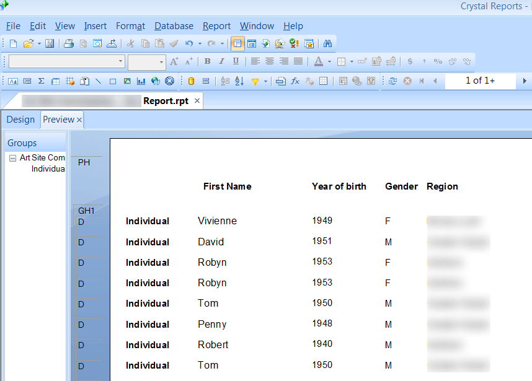Viewport: 532px width, 381px height.
Task: Toggle bold formatting in the toolbar
Action: tap(207, 61)
